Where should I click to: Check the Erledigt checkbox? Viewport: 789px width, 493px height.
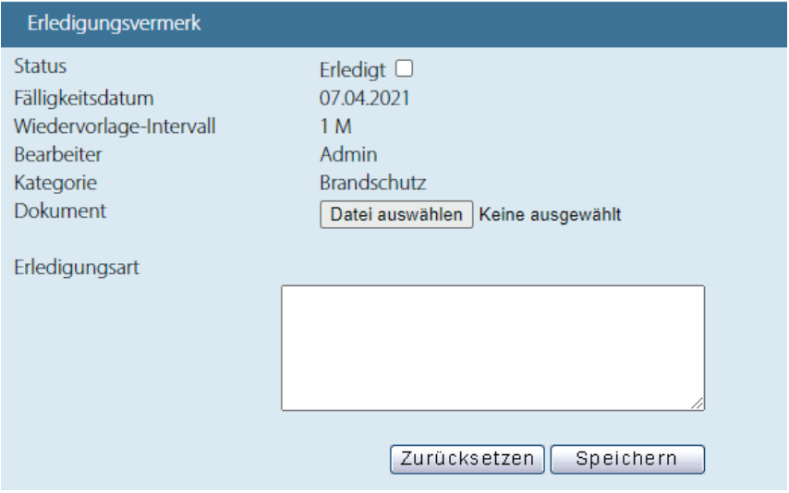[x=405, y=68]
